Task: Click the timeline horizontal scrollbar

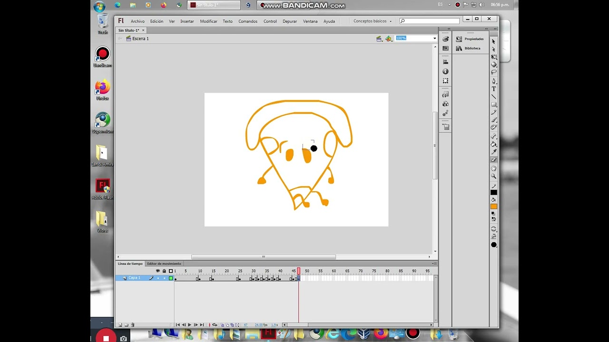Action: tap(297, 325)
